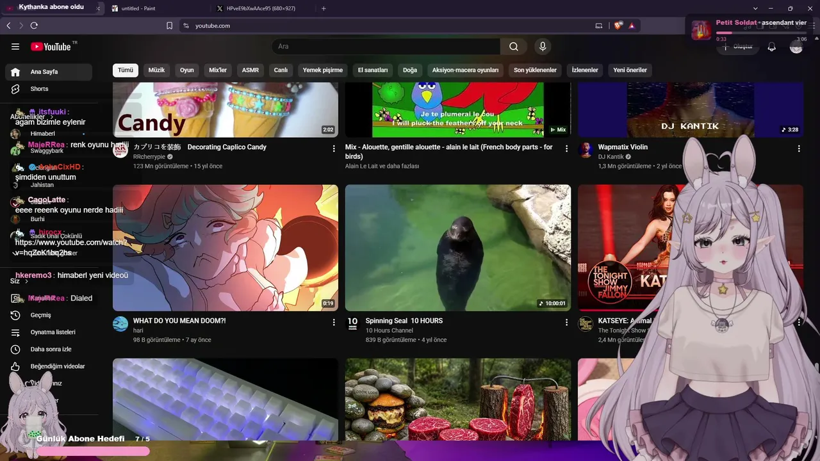This screenshot has height=461, width=820.
Task: Switch to the HPveE9bXwAAce95 image tab
Action: pyautogui.click(x=263, y=8)
